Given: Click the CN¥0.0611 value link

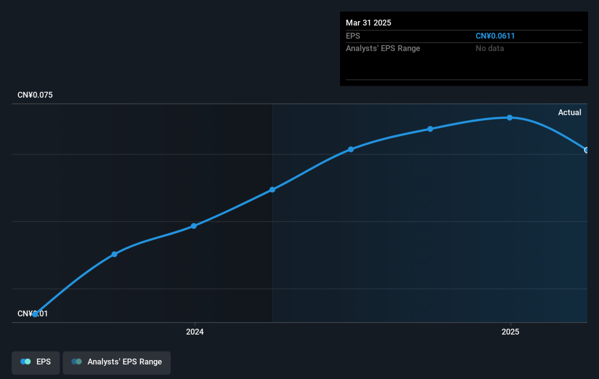Looking at the screenshot, I should (x=496, y=35).
